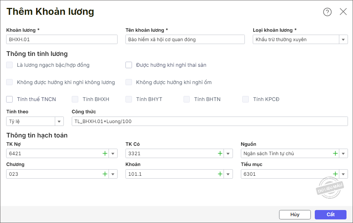Tick the Được hưởng khi nghỉ thai sản checkbox

(129, 65)
